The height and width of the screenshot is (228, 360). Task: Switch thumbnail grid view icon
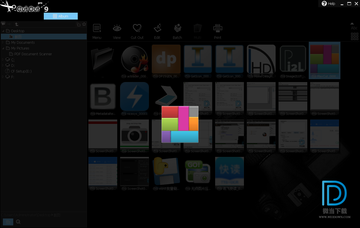click(x=355, y=36)
